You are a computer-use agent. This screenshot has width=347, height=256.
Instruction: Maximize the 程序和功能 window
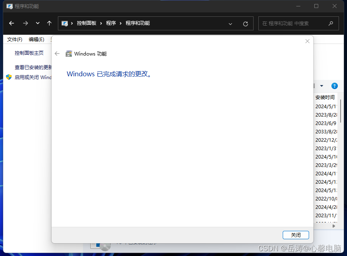(316, 6)
